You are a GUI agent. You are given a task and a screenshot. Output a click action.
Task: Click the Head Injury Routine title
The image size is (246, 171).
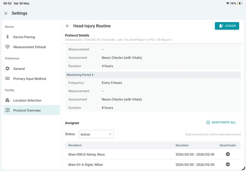(92, 26)
